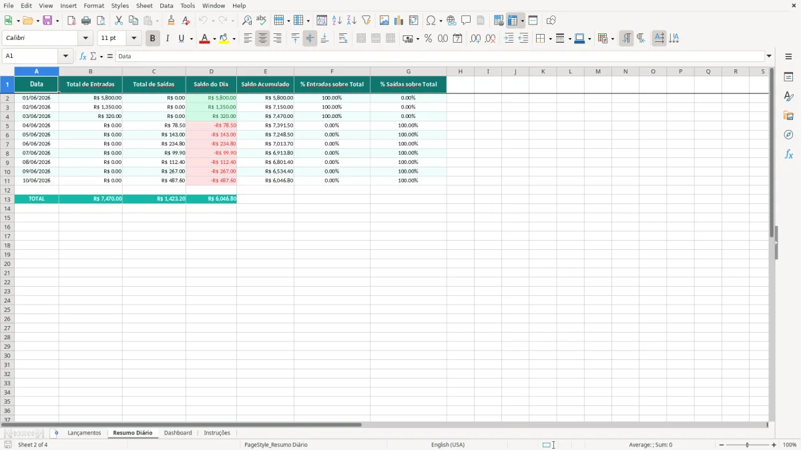This screenshot has height=450, width=801.
Task: Open the Format menu
Action: point(94,5)
